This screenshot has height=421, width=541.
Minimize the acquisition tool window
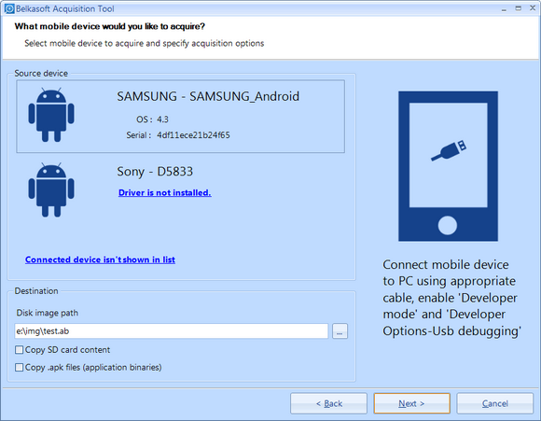pos(504,9)
